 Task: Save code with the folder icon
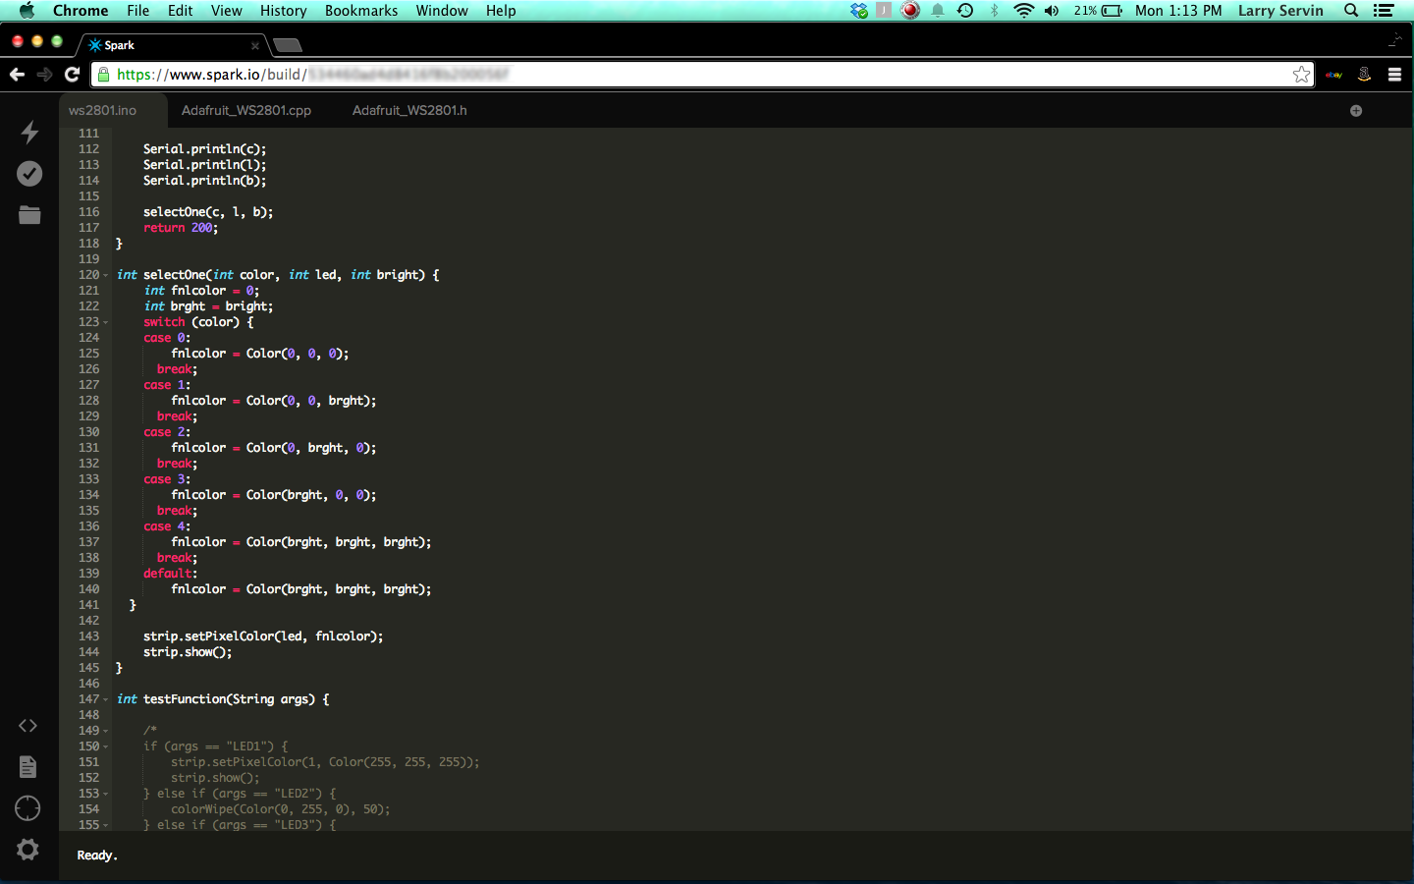(29, 215)
